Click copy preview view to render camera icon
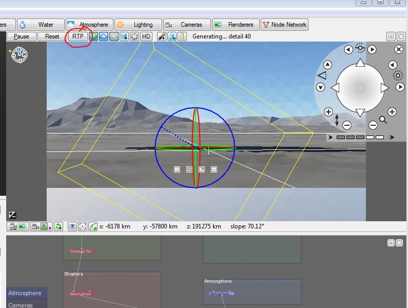This screenshot has height=308, width=408. 17,226
